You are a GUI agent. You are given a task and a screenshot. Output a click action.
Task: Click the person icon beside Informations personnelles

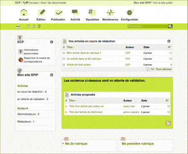(20, 52)
